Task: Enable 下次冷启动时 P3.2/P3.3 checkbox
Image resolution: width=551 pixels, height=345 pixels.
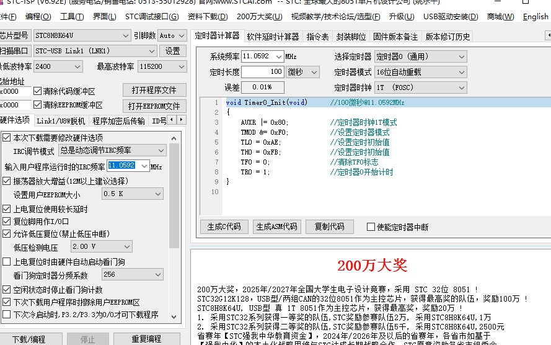Action: click(x=7, y=314)
